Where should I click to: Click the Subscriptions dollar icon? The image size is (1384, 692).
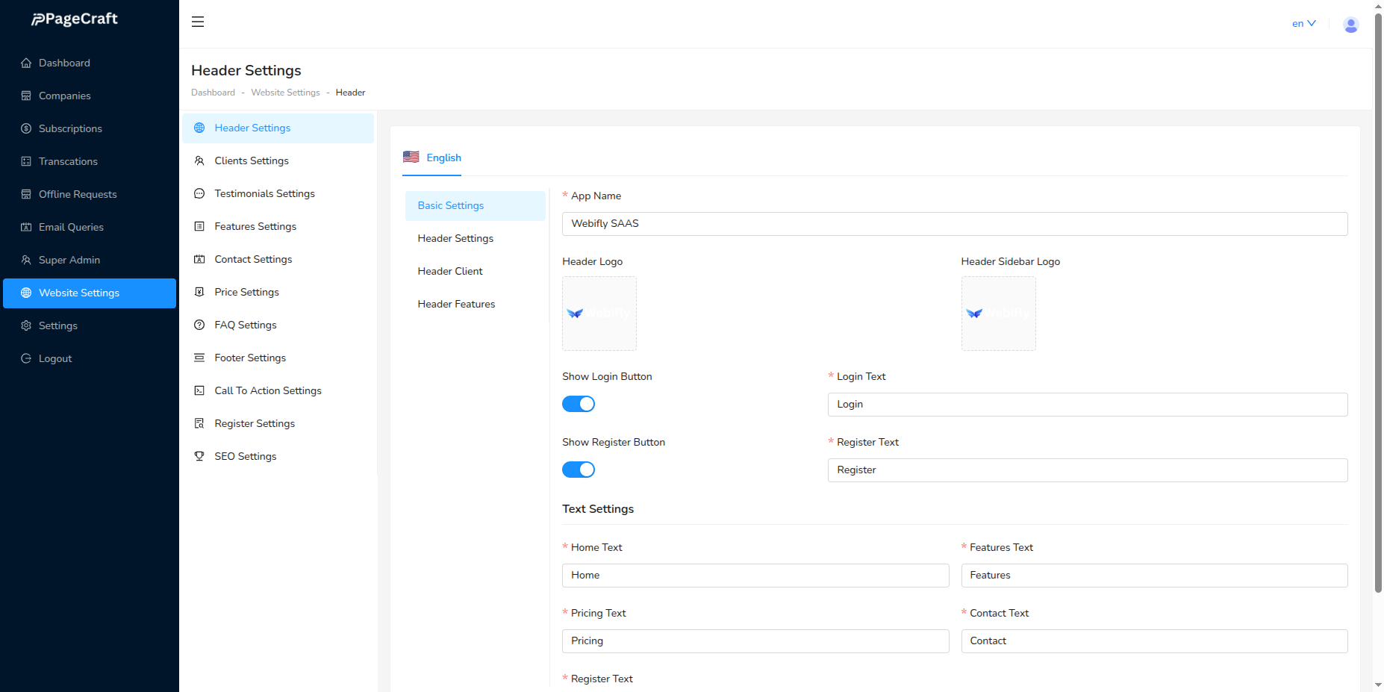[x=26, y=129]
